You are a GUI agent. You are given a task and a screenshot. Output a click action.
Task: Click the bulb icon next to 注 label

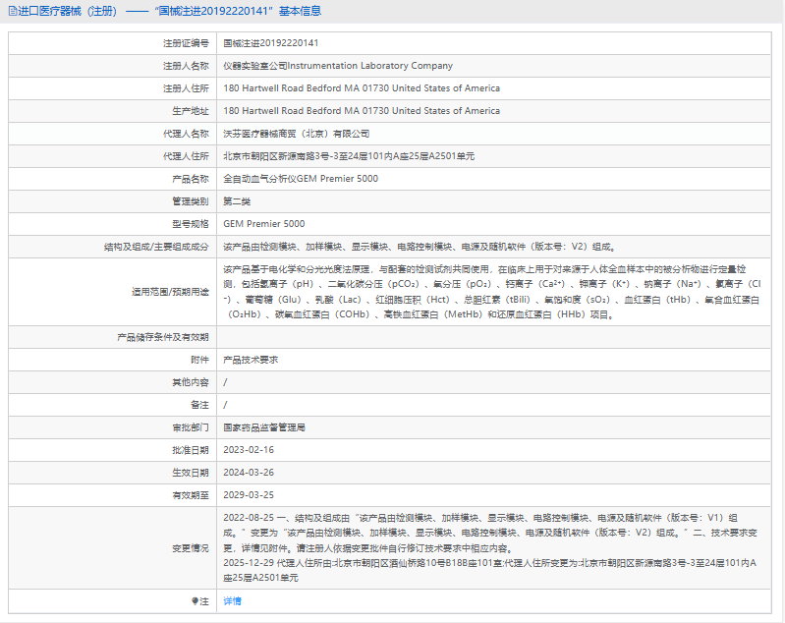click(x=195, y=601)
